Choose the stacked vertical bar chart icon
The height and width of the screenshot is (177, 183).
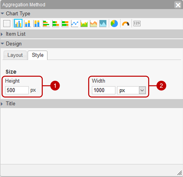click(x=27, y=23)
